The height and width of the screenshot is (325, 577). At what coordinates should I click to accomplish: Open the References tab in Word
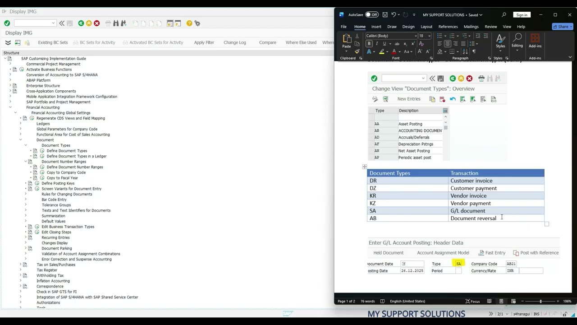pos(448,27)
